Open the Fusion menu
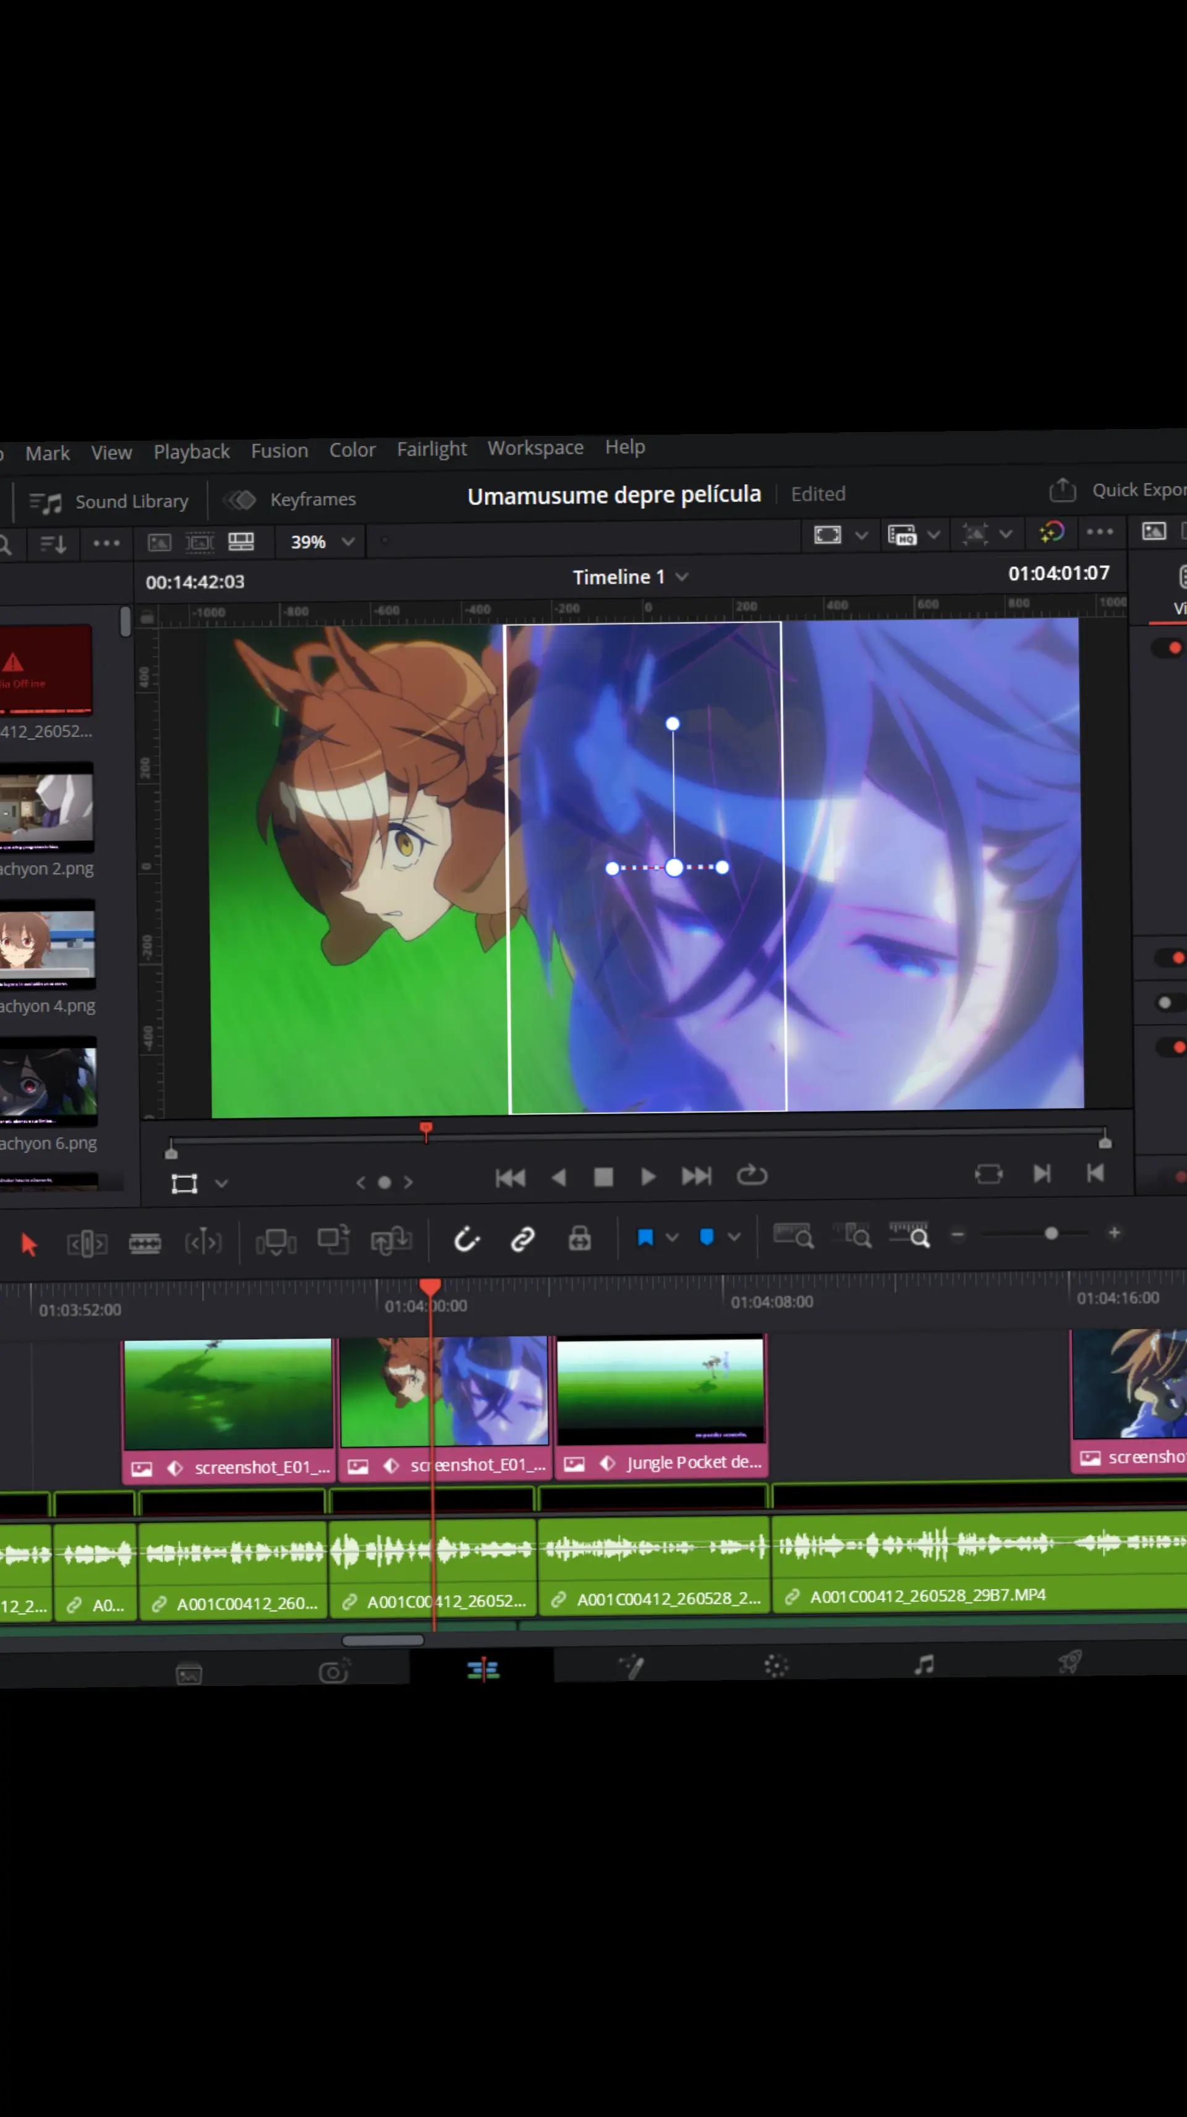This screenshot has width=1187, height=2117. coord(279,450)
